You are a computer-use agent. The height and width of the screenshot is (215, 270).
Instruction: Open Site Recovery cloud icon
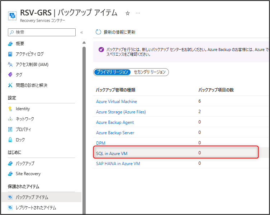coord(10,174)
